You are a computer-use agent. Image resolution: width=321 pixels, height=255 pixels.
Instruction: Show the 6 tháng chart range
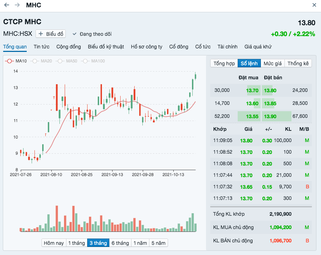click(120, 243)
